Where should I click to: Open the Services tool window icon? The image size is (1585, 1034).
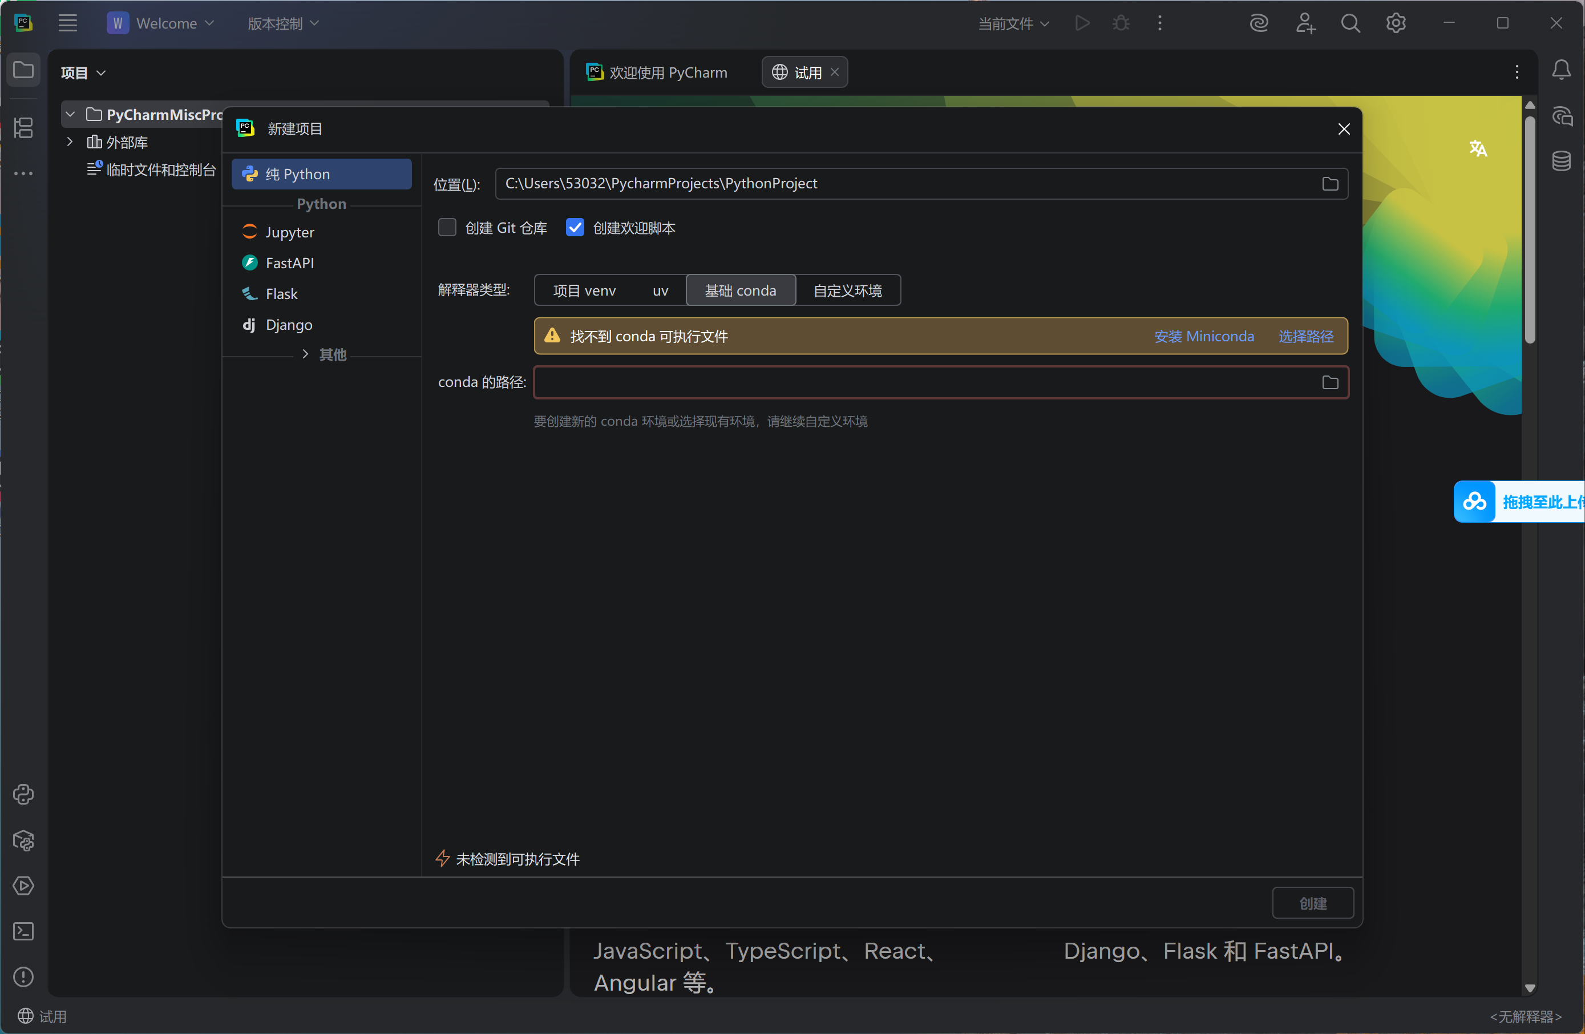click(23, 886)
